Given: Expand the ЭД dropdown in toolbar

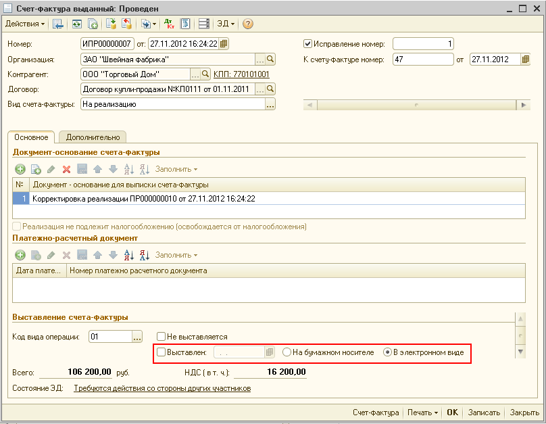Looking at the screenshot, I should click(x=226, y=24).
